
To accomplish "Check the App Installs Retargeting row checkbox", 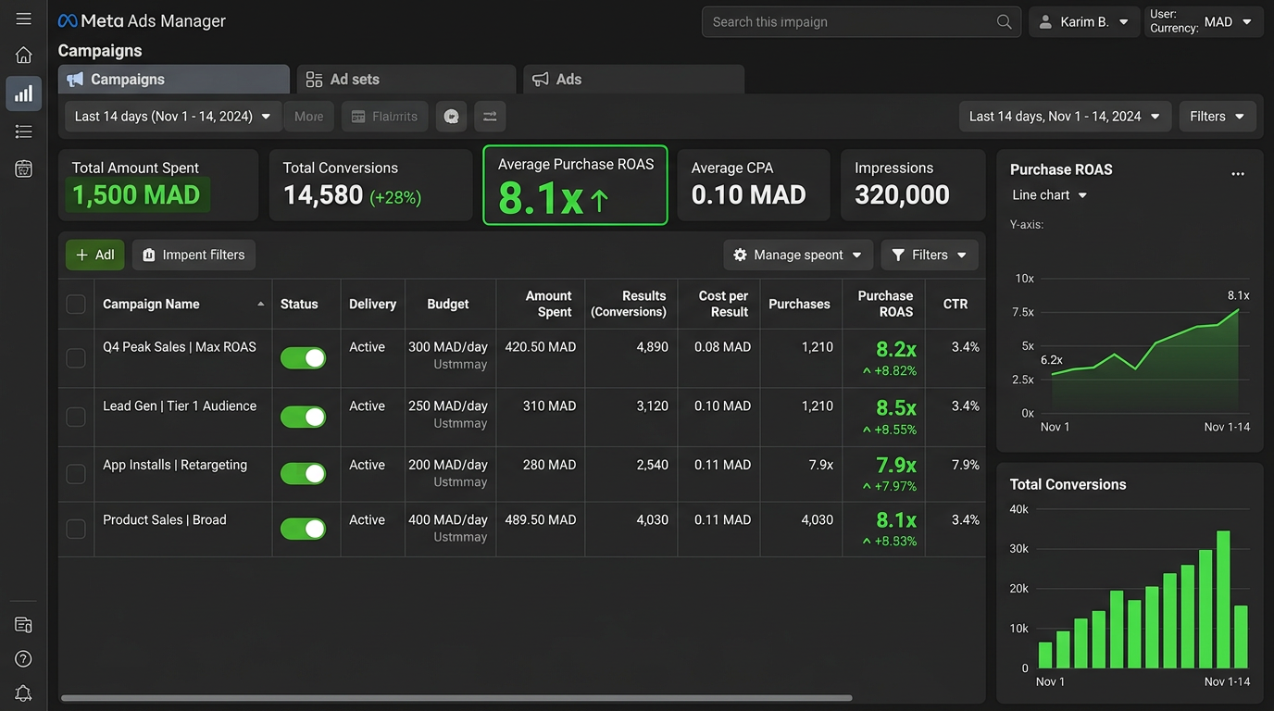I will [75, 474].
